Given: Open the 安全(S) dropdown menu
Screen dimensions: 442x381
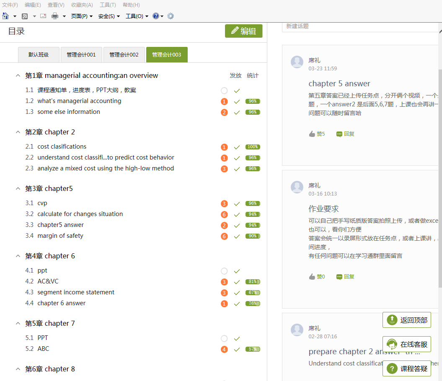Looking at the screenshot, I should pos(109,16).
